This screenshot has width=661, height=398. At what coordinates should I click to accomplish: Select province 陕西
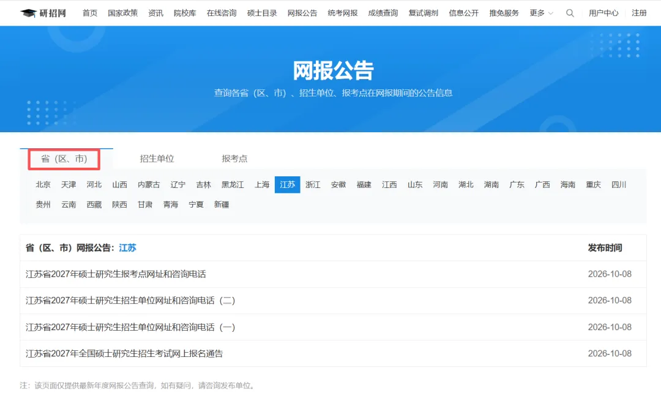pyautogui.click(x=120, y=205)
